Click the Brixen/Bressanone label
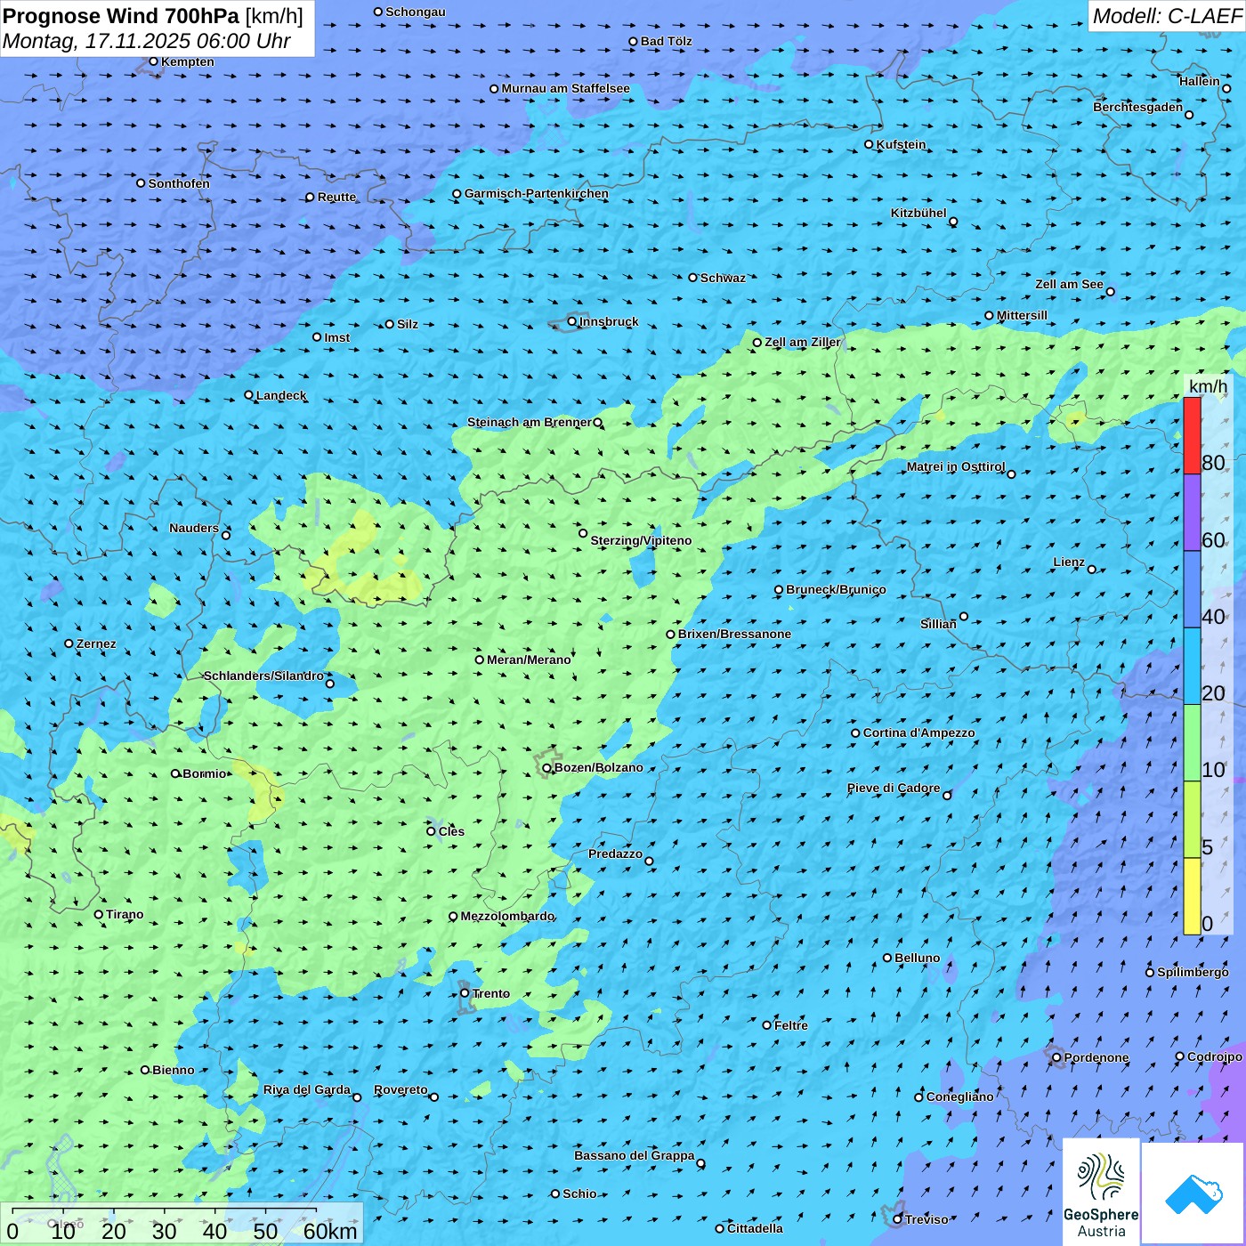1246x1246 pixels. (734, 634)
